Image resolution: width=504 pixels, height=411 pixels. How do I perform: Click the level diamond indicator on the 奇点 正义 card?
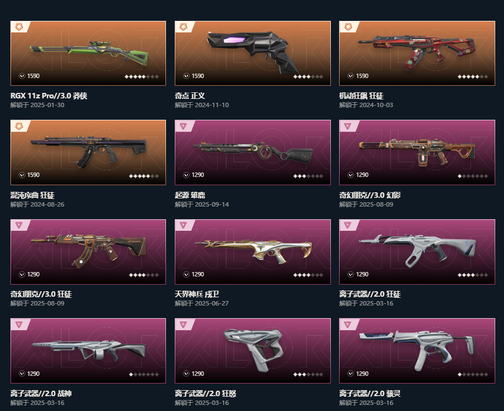coord(308,76)
